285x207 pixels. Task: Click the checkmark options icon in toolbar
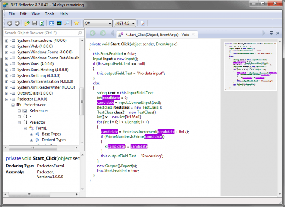click(142, 23)
